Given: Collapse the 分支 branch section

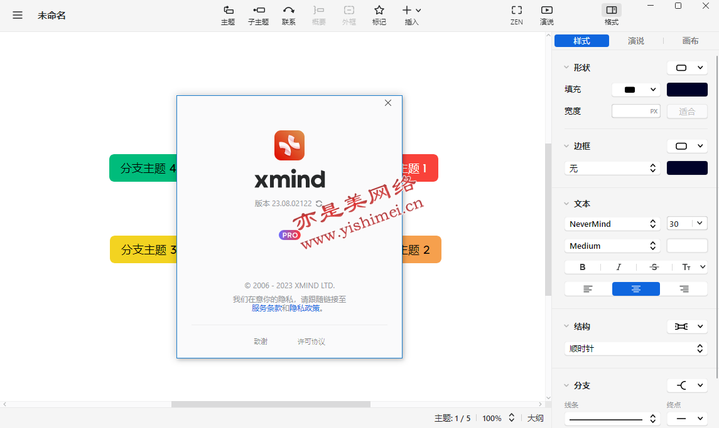Looking at the screenshot, I should 566,385.
